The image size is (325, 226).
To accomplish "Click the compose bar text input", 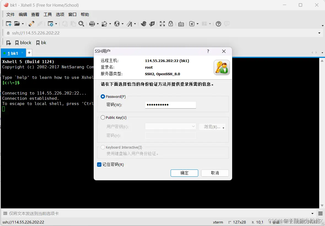I will 159,214.
